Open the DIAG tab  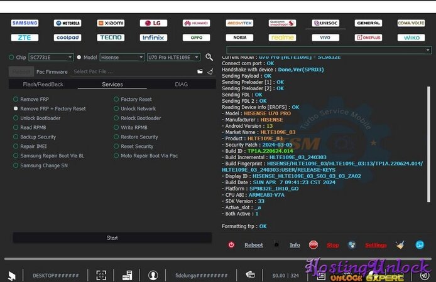(x=181, y=84)
